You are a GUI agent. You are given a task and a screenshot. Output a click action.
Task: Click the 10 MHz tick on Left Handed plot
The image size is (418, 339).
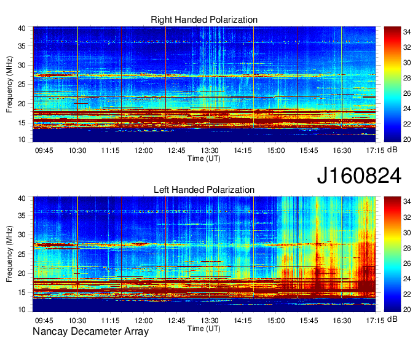click(x=22, y=310)
